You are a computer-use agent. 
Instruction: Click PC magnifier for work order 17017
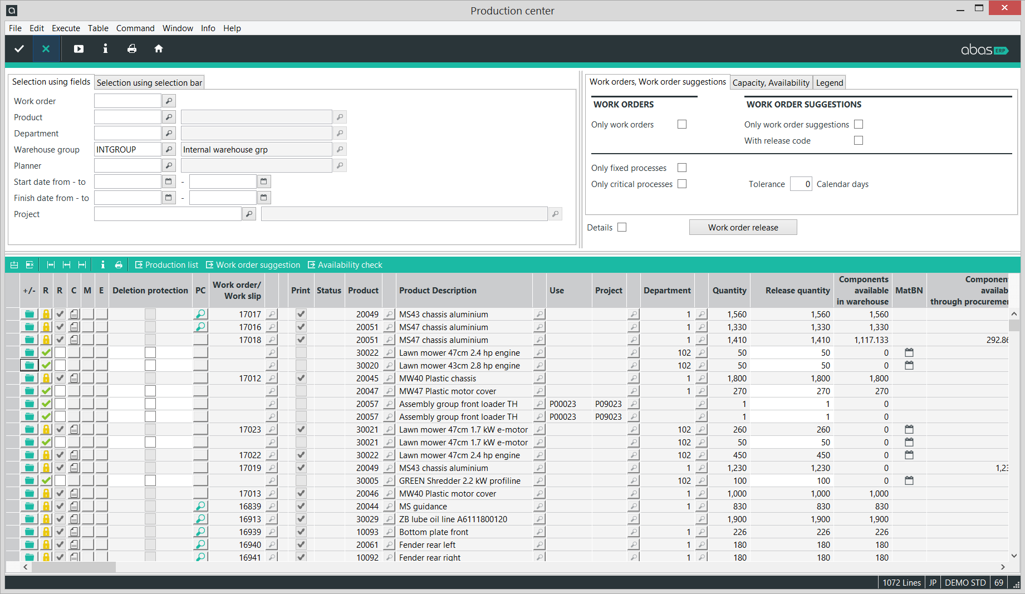coord(200,314)
